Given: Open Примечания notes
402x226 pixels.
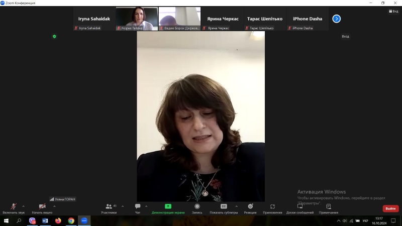Looking at the screenshot, I should 329,208.
